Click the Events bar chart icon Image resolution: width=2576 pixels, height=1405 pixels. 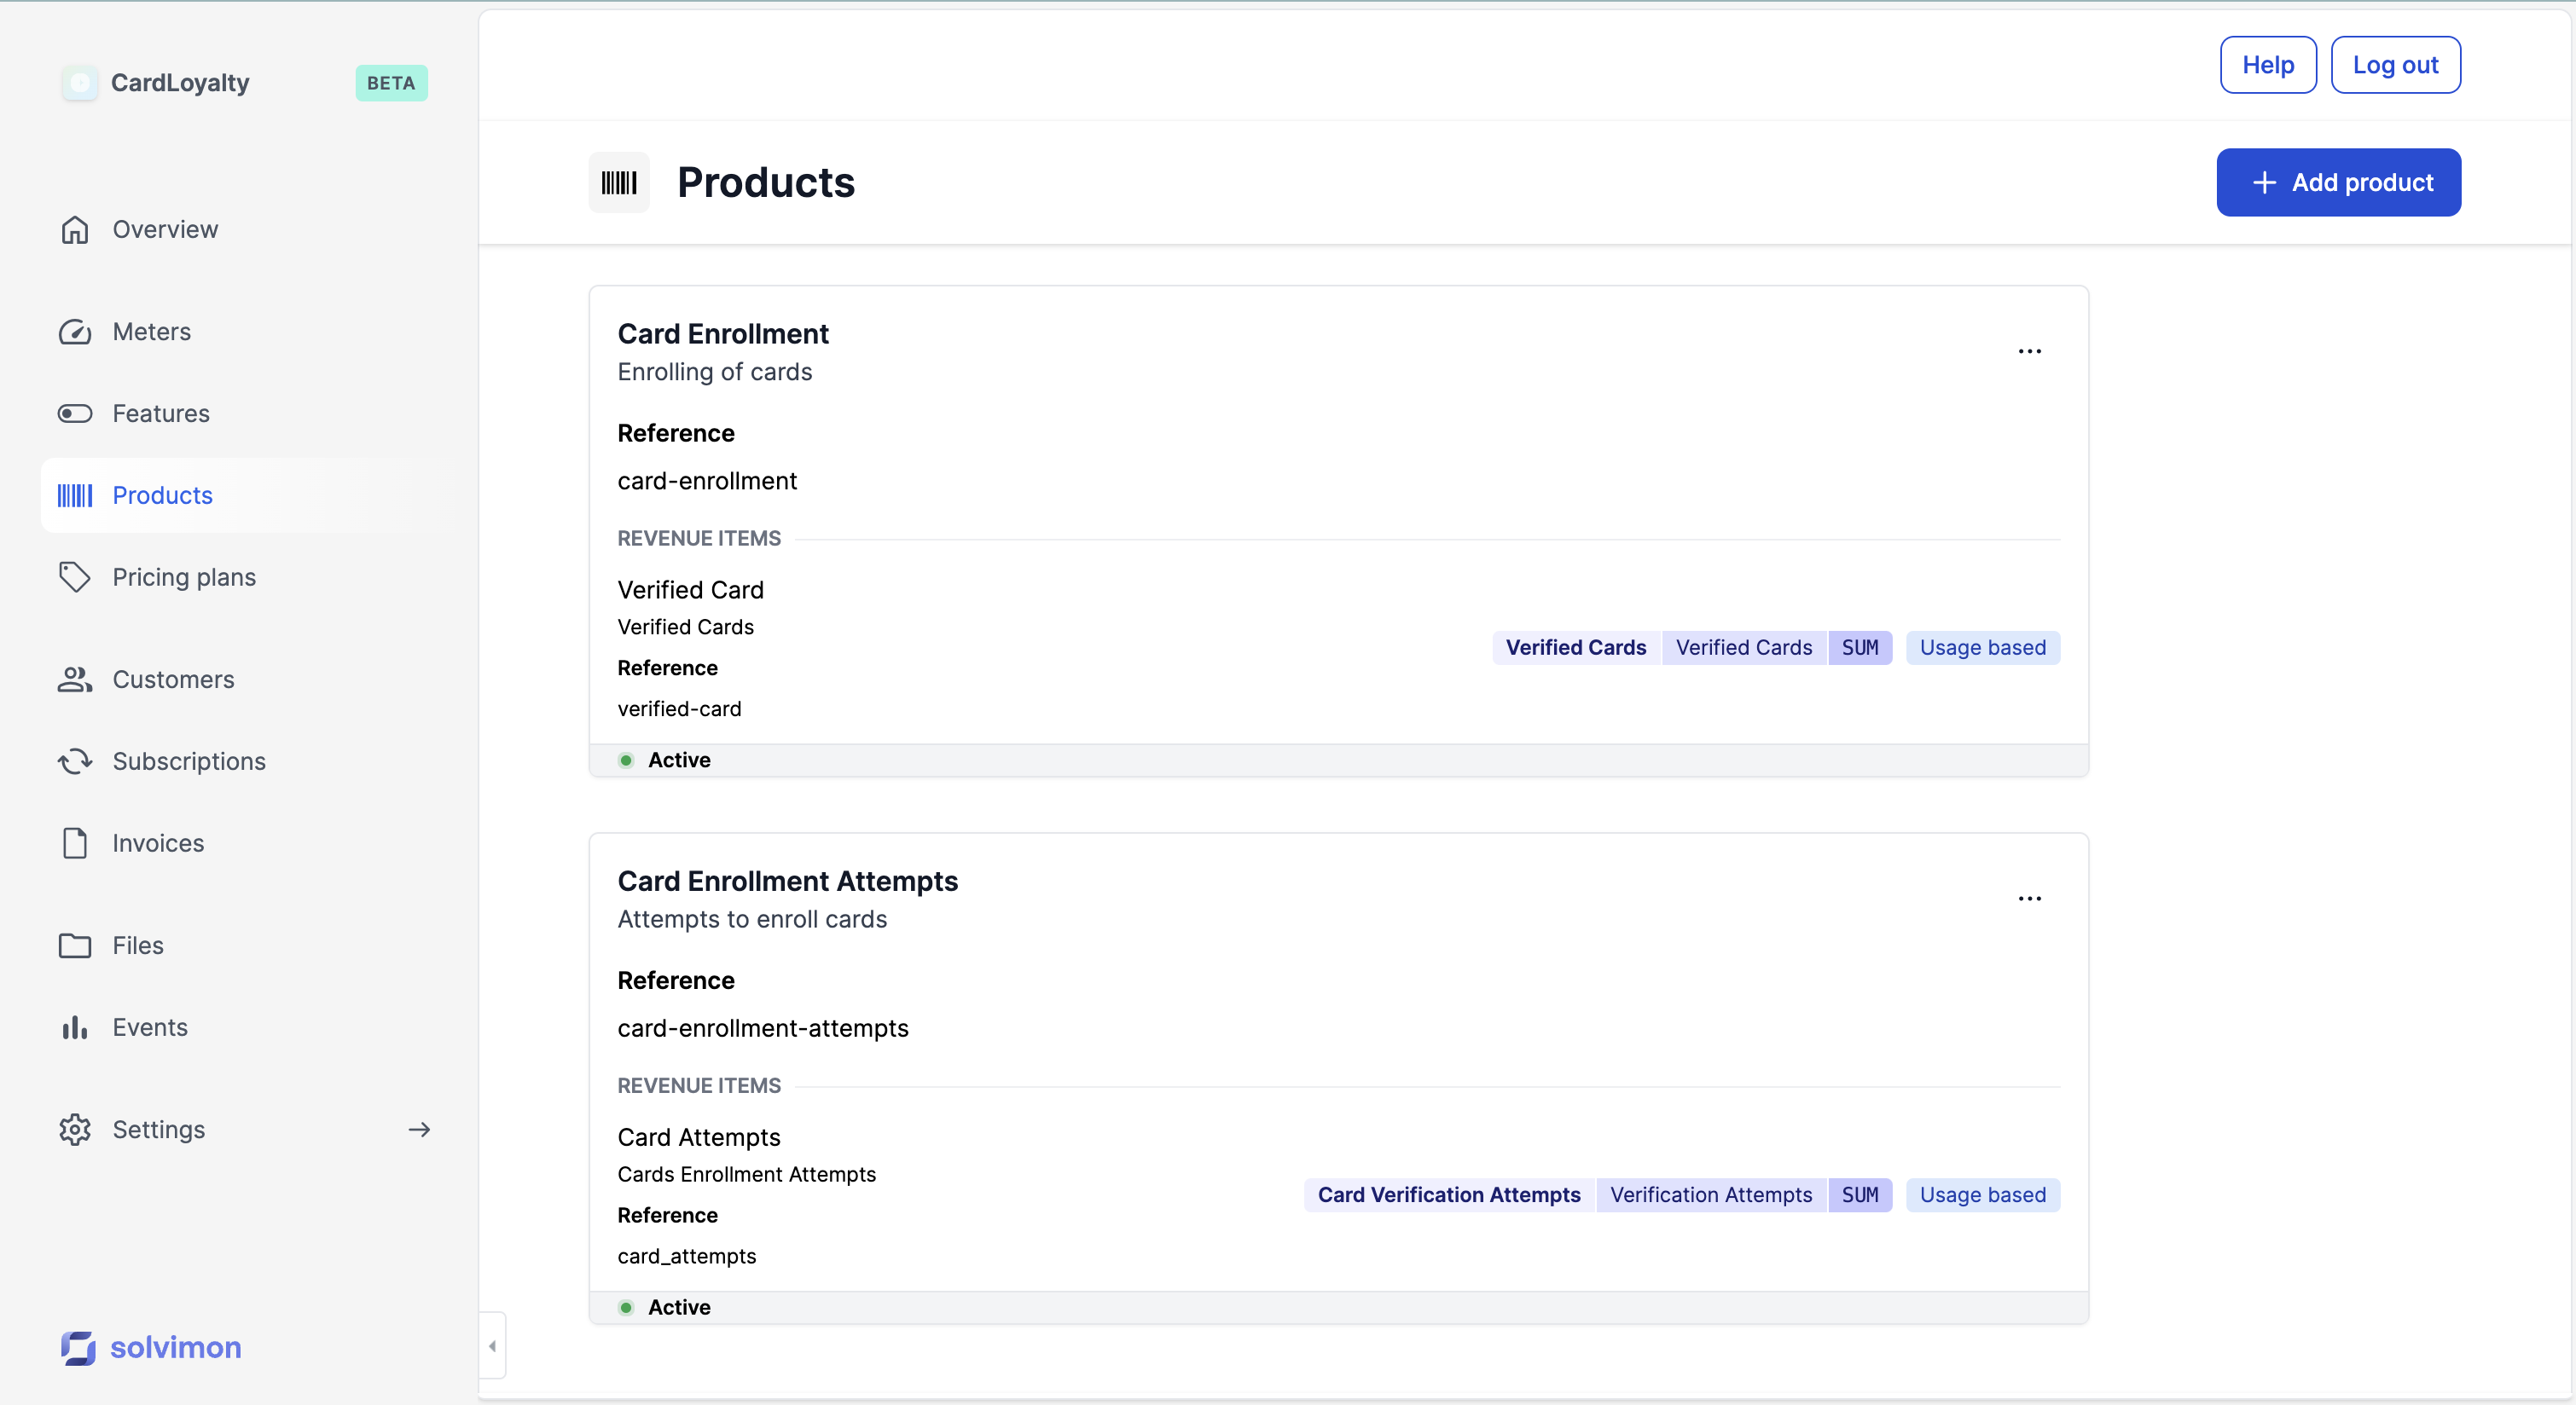(75, 1027)
